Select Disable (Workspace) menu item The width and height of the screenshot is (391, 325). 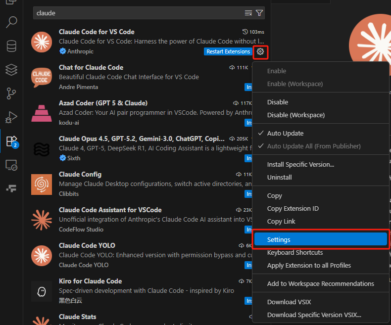(321, 115)
